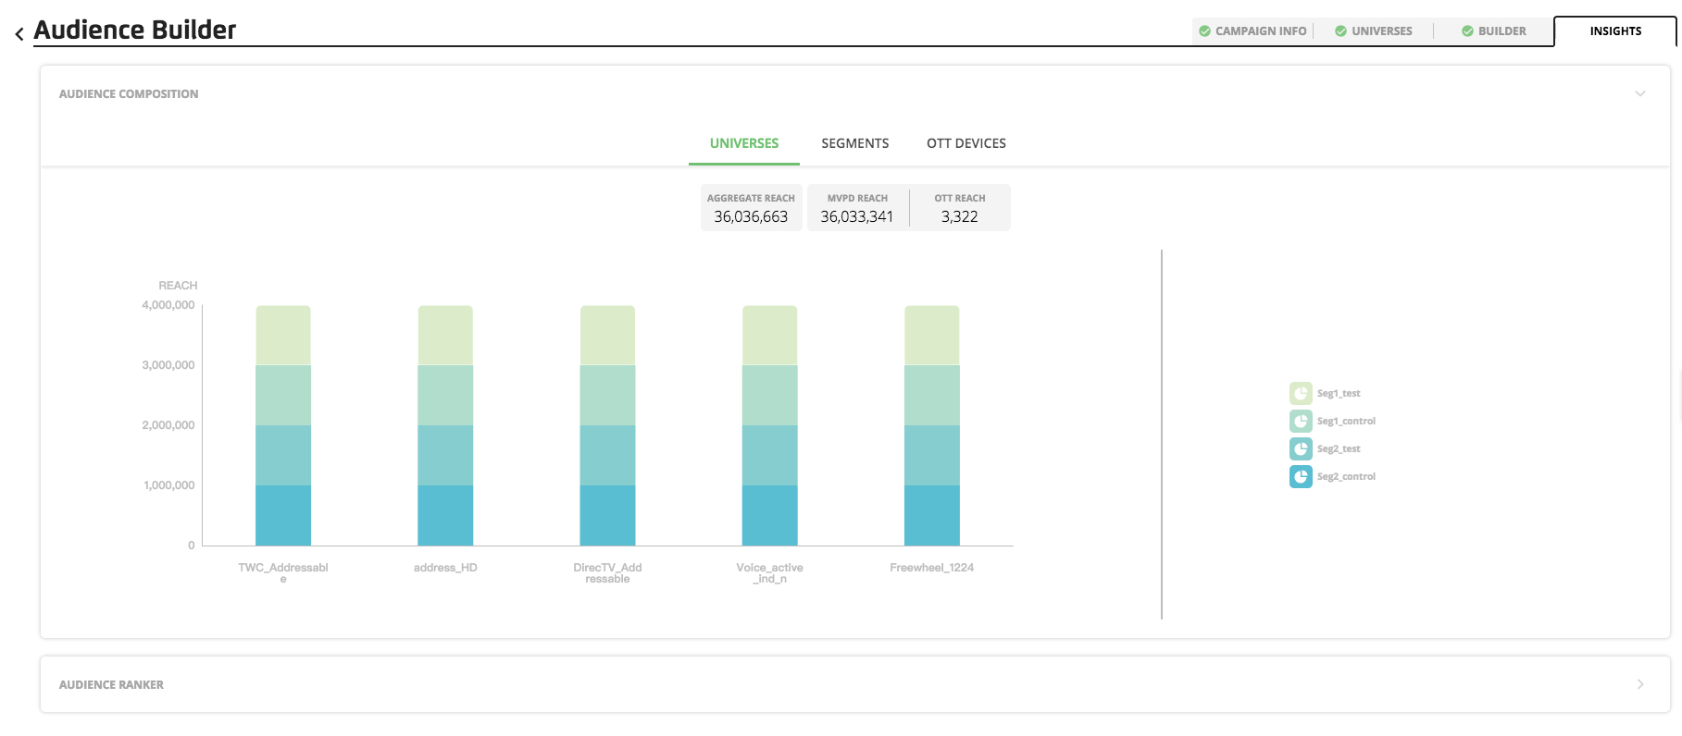Click the address_HD bar's bottom blue segment
Viewport: 1682px width, 736px height.
click(x=445, y=515)
